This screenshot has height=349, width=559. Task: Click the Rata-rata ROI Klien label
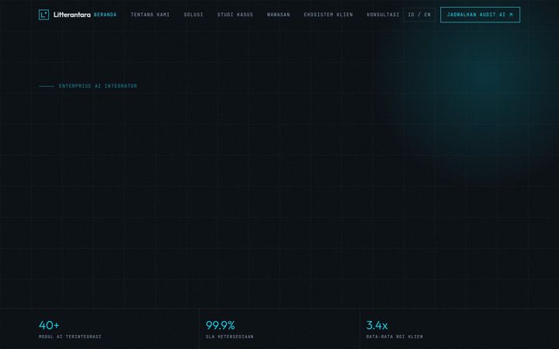coord(394,337)
